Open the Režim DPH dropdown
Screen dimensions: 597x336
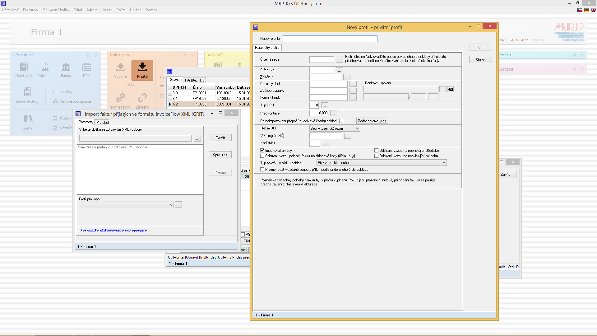pyautogui.click(x=357, y=128)
